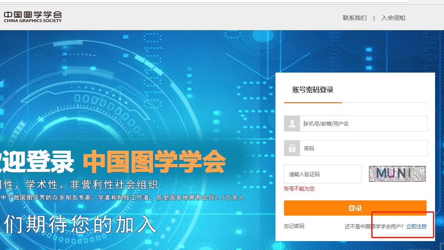This screenshot has height=250, width=444.
Task: Focus the 密码 input field
Action: (364, 148)
